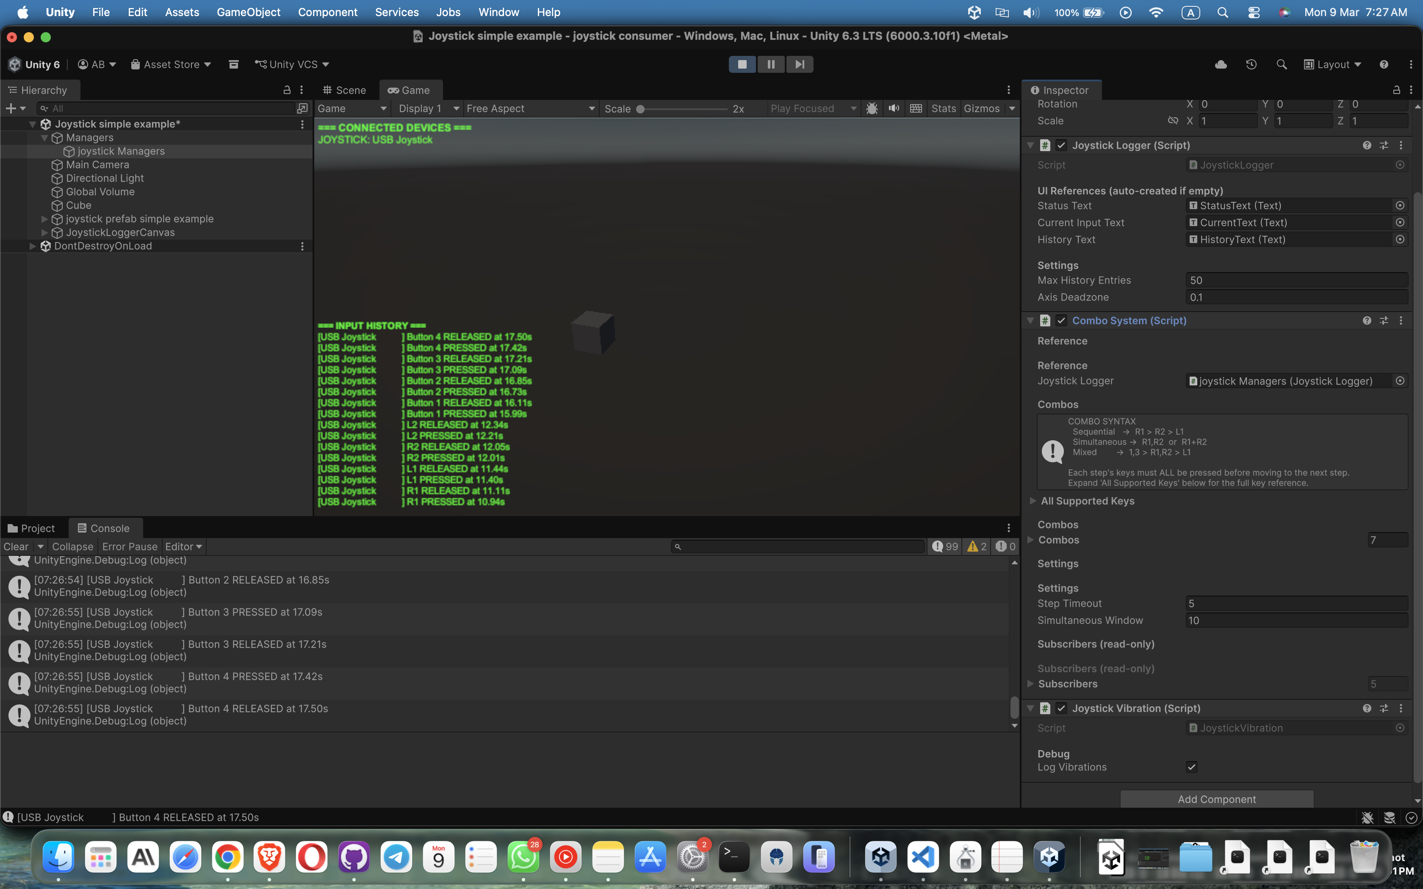The height and width of the screenshot is (889, 1423).
Task: Pause the running game
Action: click(771, 64)
